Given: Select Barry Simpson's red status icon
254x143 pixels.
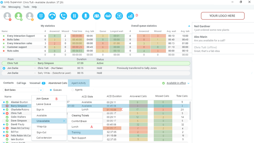Looking at the screenshot, I should (7, 106).
